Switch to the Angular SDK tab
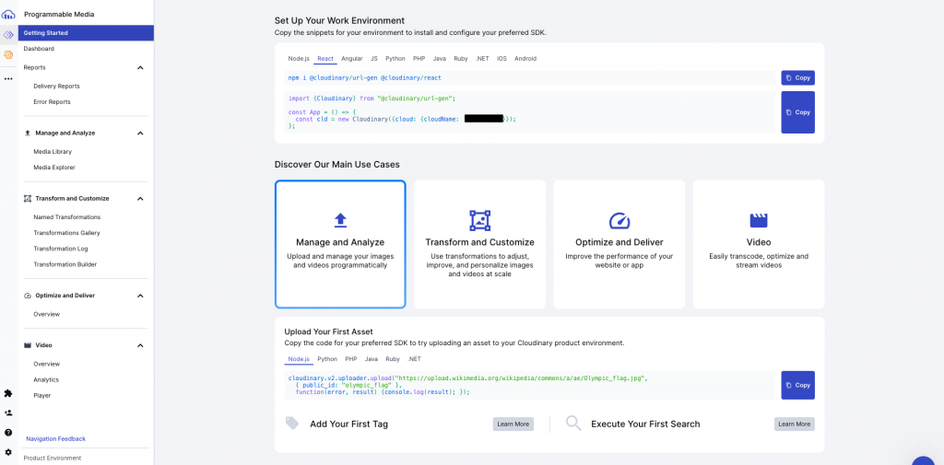 coord(351,58)
